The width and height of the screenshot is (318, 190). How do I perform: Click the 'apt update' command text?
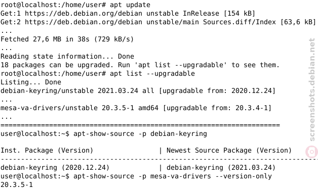[x=130, y=5]
